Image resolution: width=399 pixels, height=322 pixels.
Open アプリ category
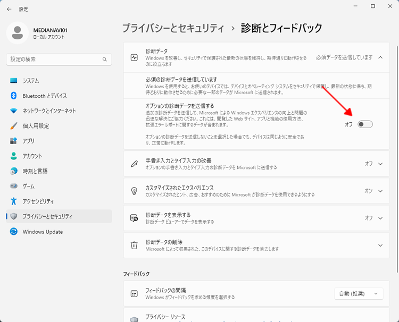pos(59,141)
